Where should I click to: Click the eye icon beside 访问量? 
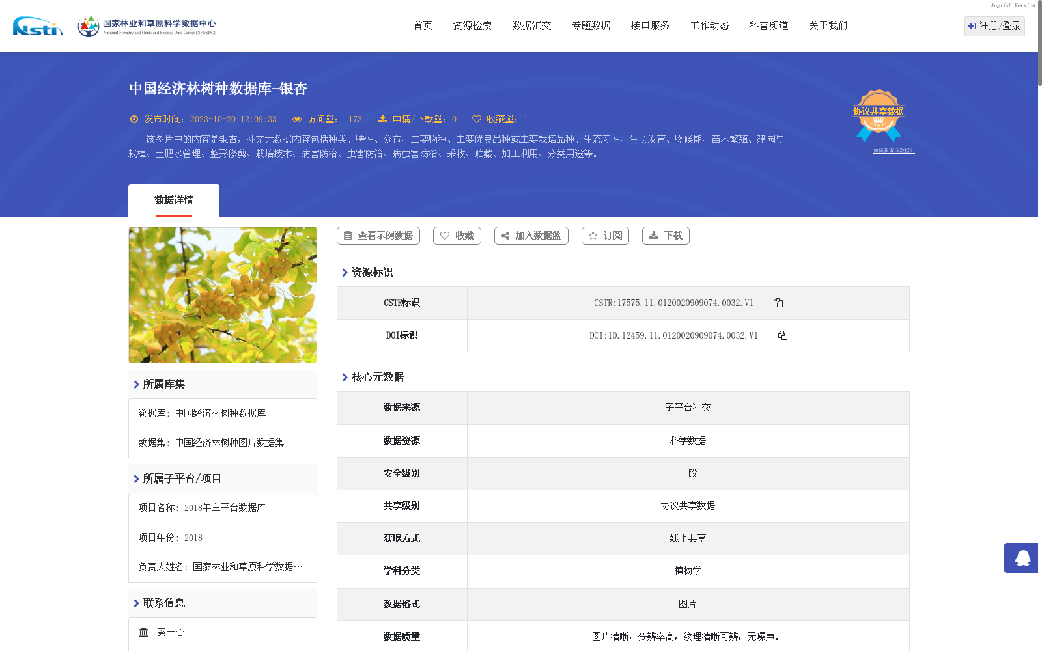297,119
